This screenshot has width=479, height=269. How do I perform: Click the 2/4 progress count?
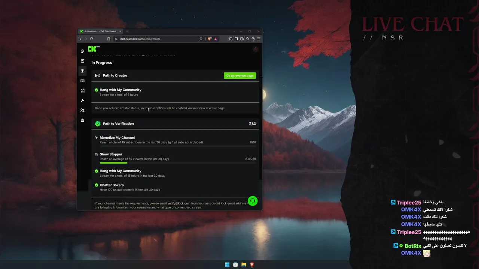tap(253, 124)
